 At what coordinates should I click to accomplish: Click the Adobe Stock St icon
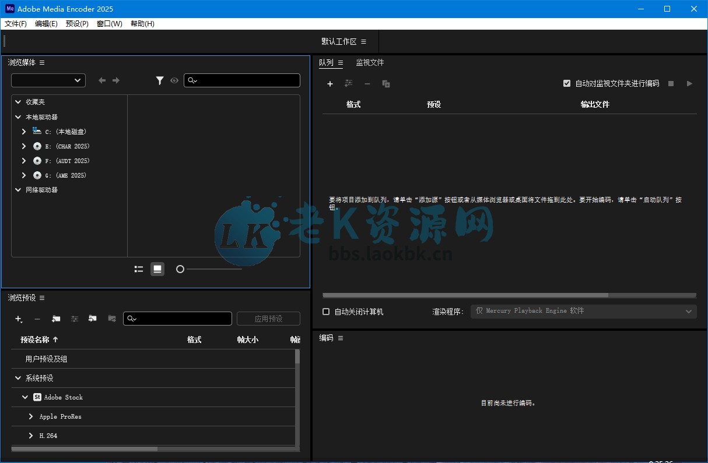[37, 397]
